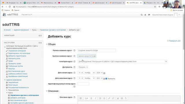185x104 pixels.
Task: Open the manage files icon in editor
Action: pyautogui.click(x=126, y=98)
